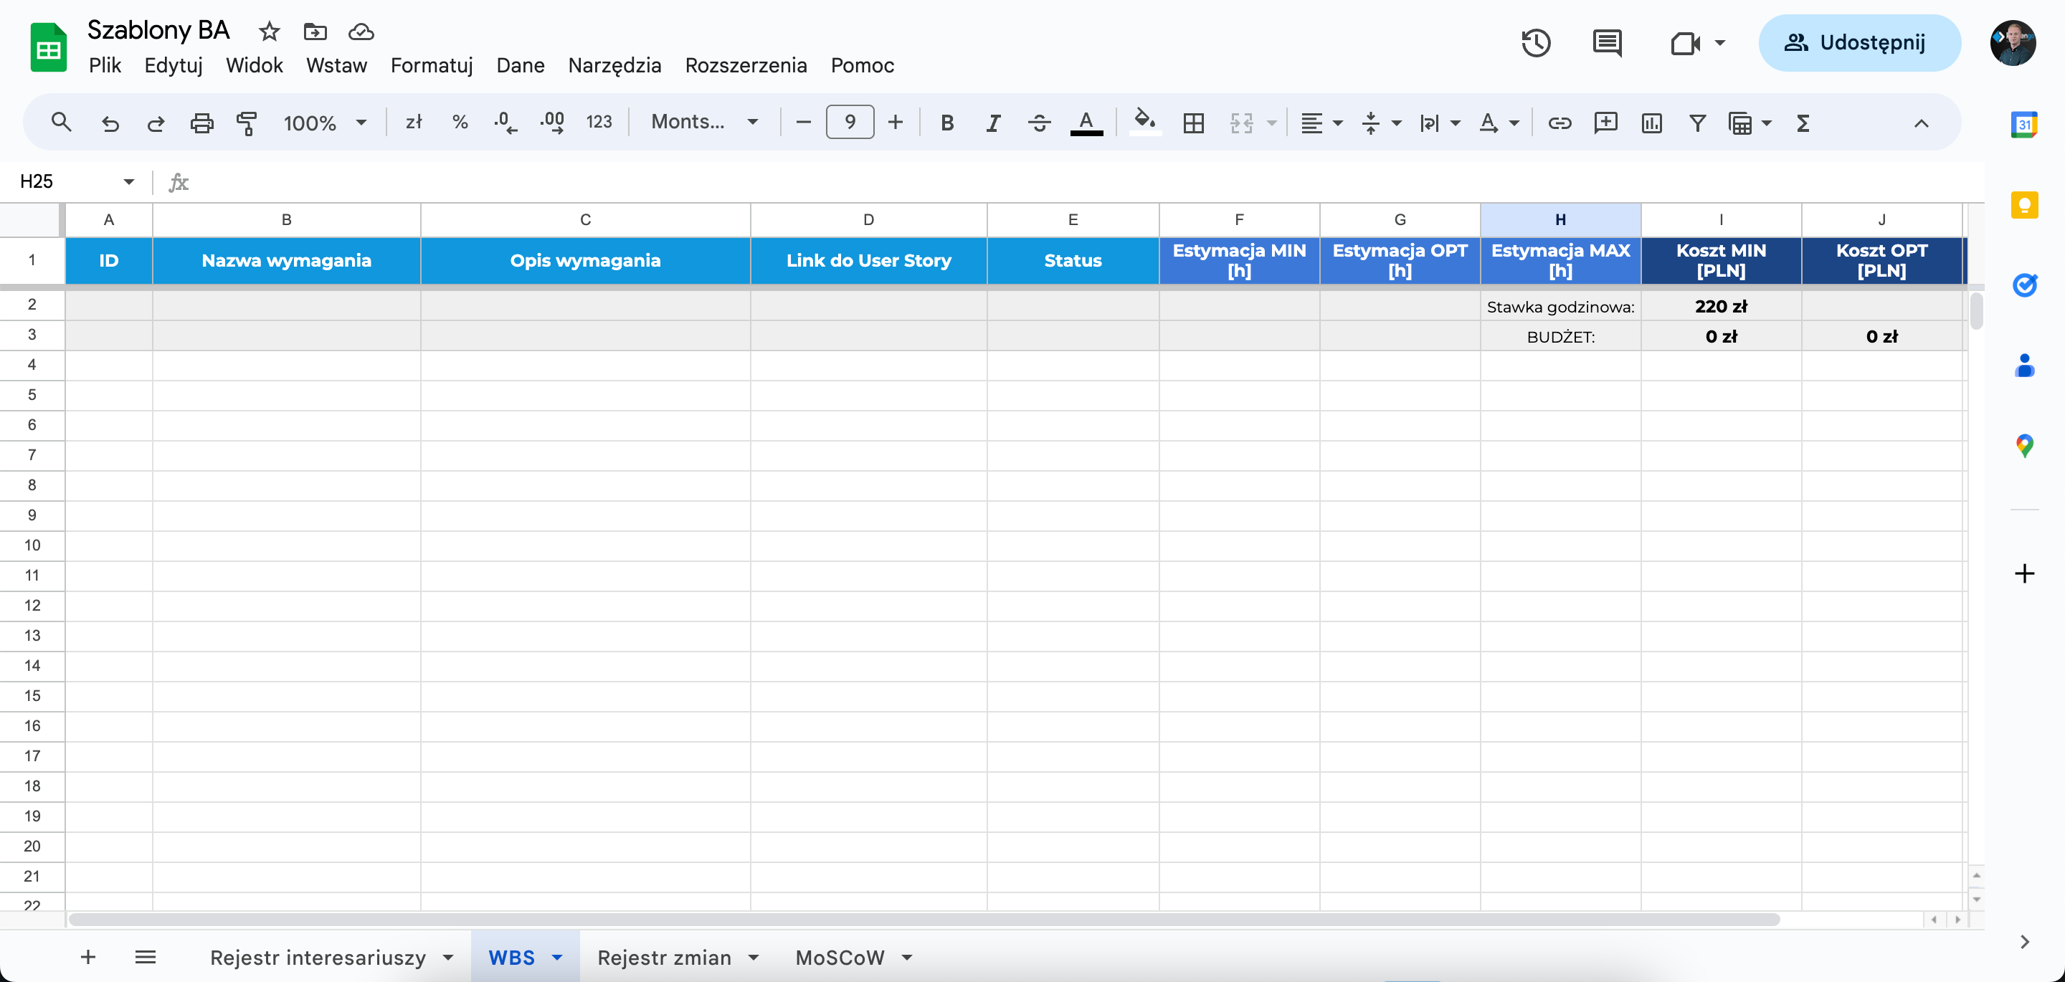Click the Udostępnij share button

pos(1859,42)
